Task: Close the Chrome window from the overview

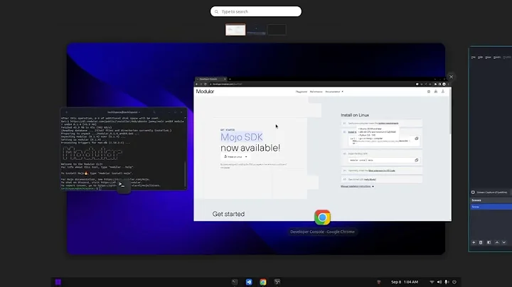Action: coord(451,77)
